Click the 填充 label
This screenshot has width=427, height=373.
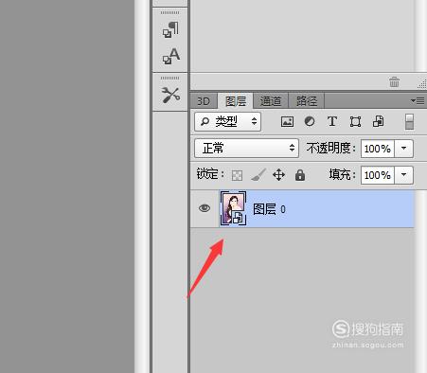(343, 175)
